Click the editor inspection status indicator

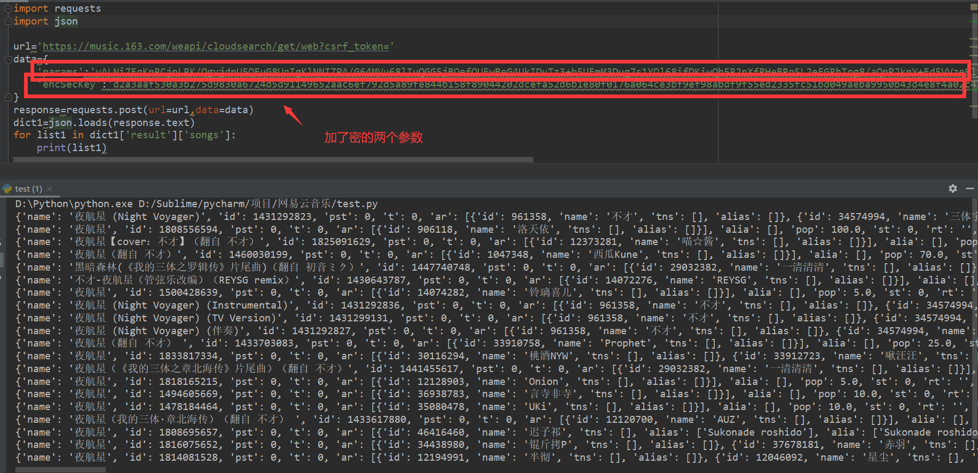[974, 7]
